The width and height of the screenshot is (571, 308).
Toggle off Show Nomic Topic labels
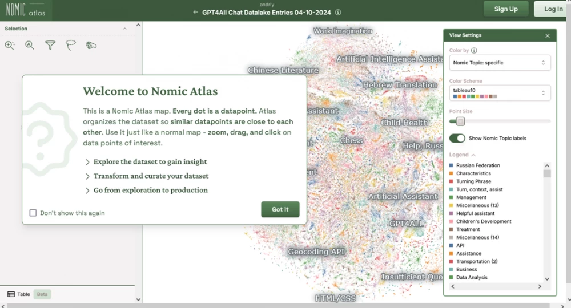pos(457,139)
